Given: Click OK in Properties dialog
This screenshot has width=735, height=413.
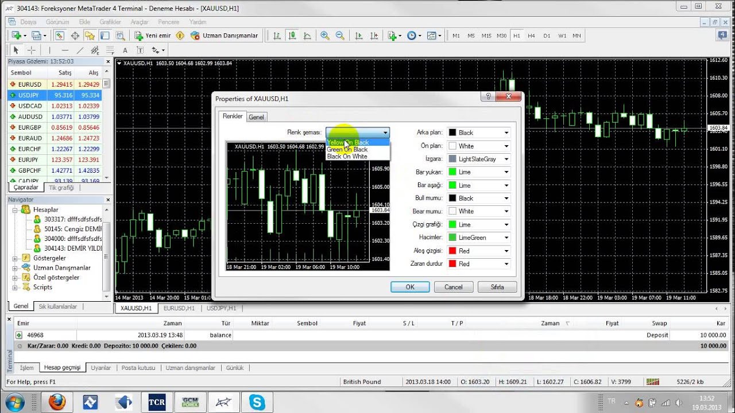Looking at the screenshot, I should (410, 287).
